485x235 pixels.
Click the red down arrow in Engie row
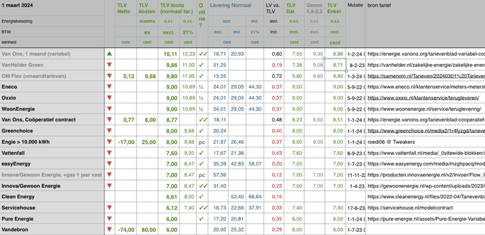[x=109, y=142]
